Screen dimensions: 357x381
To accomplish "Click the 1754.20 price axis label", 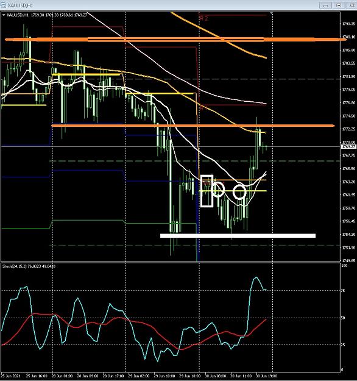I will click(348, 234).
